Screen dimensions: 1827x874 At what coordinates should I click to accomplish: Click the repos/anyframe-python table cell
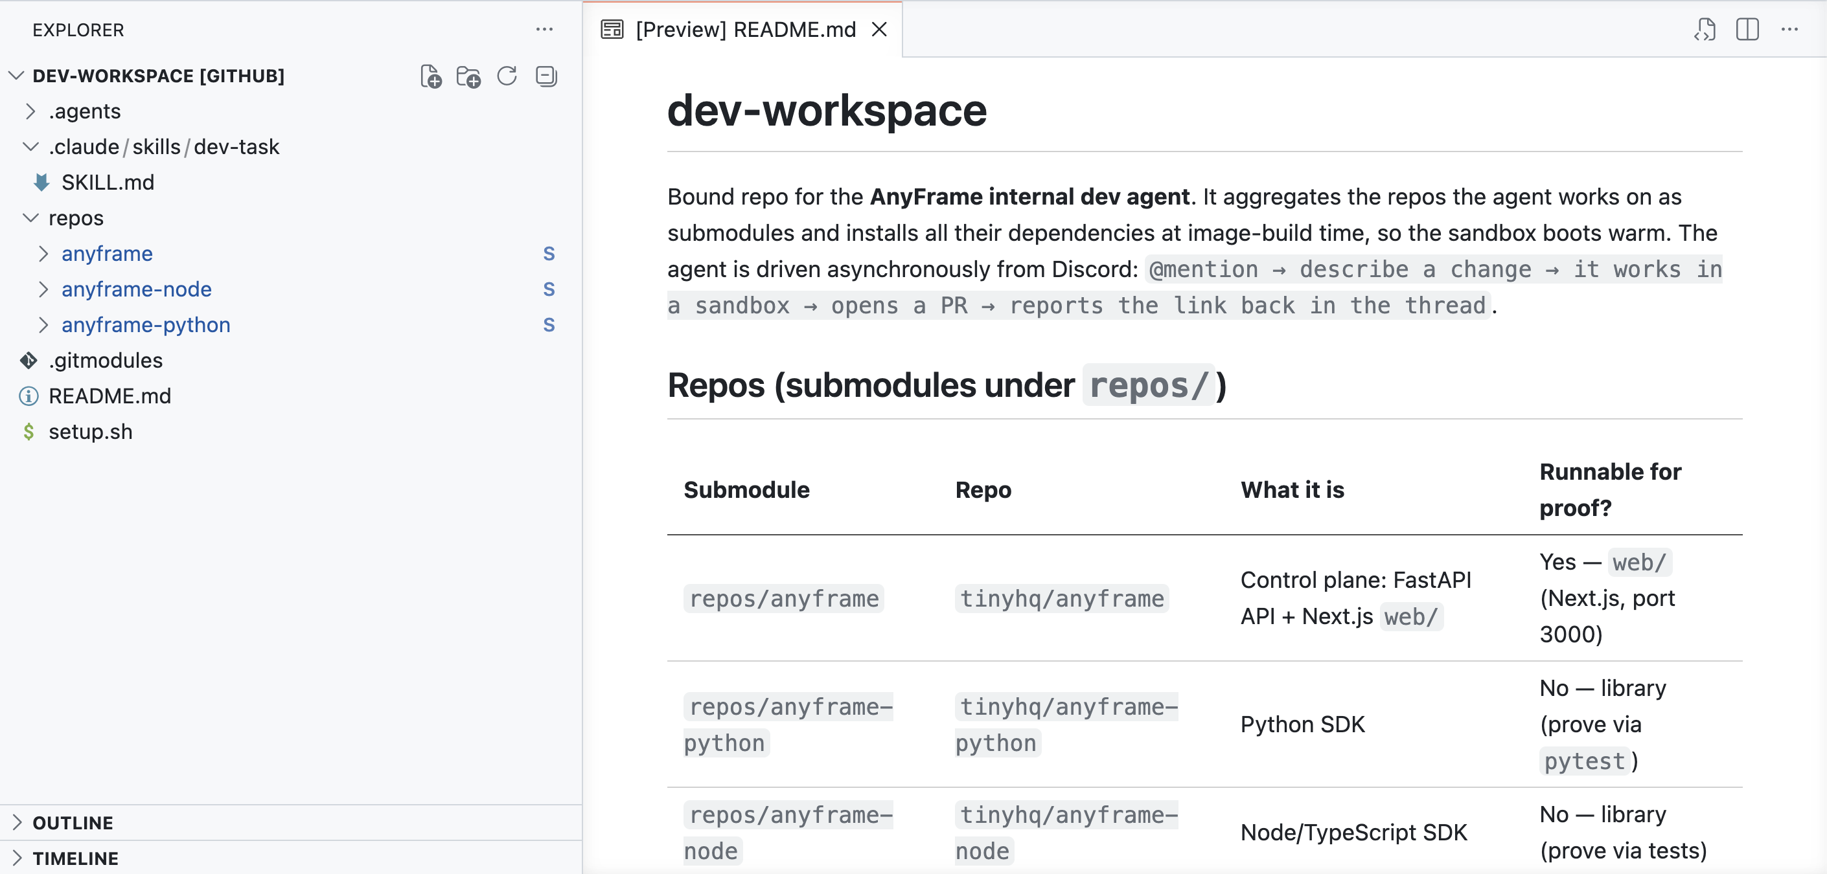[788, 724]
